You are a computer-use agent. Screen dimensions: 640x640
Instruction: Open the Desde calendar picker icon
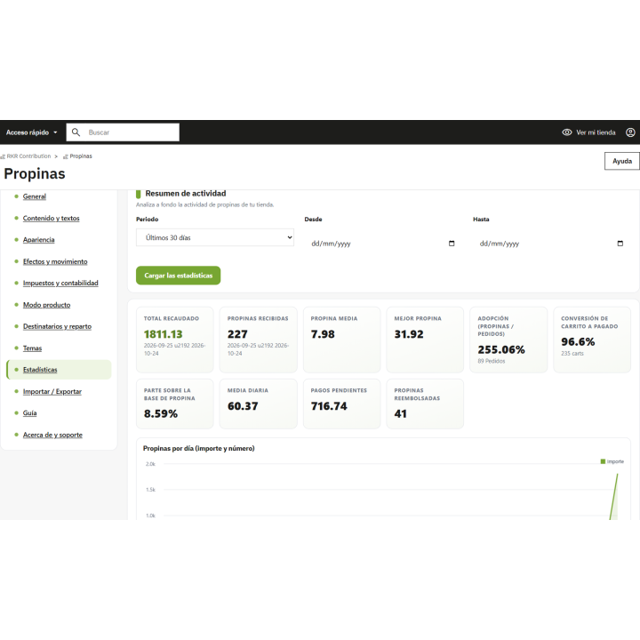452,244
